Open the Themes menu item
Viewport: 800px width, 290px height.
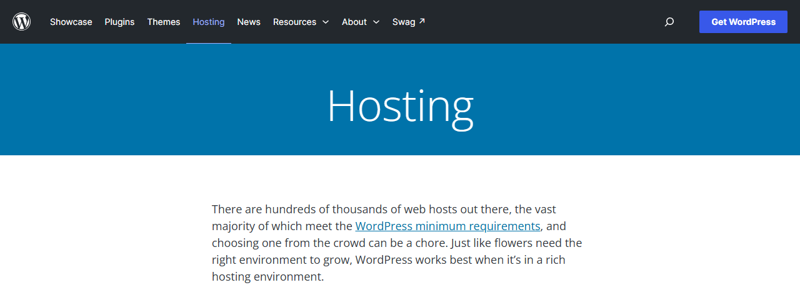[x=164, y=22]
